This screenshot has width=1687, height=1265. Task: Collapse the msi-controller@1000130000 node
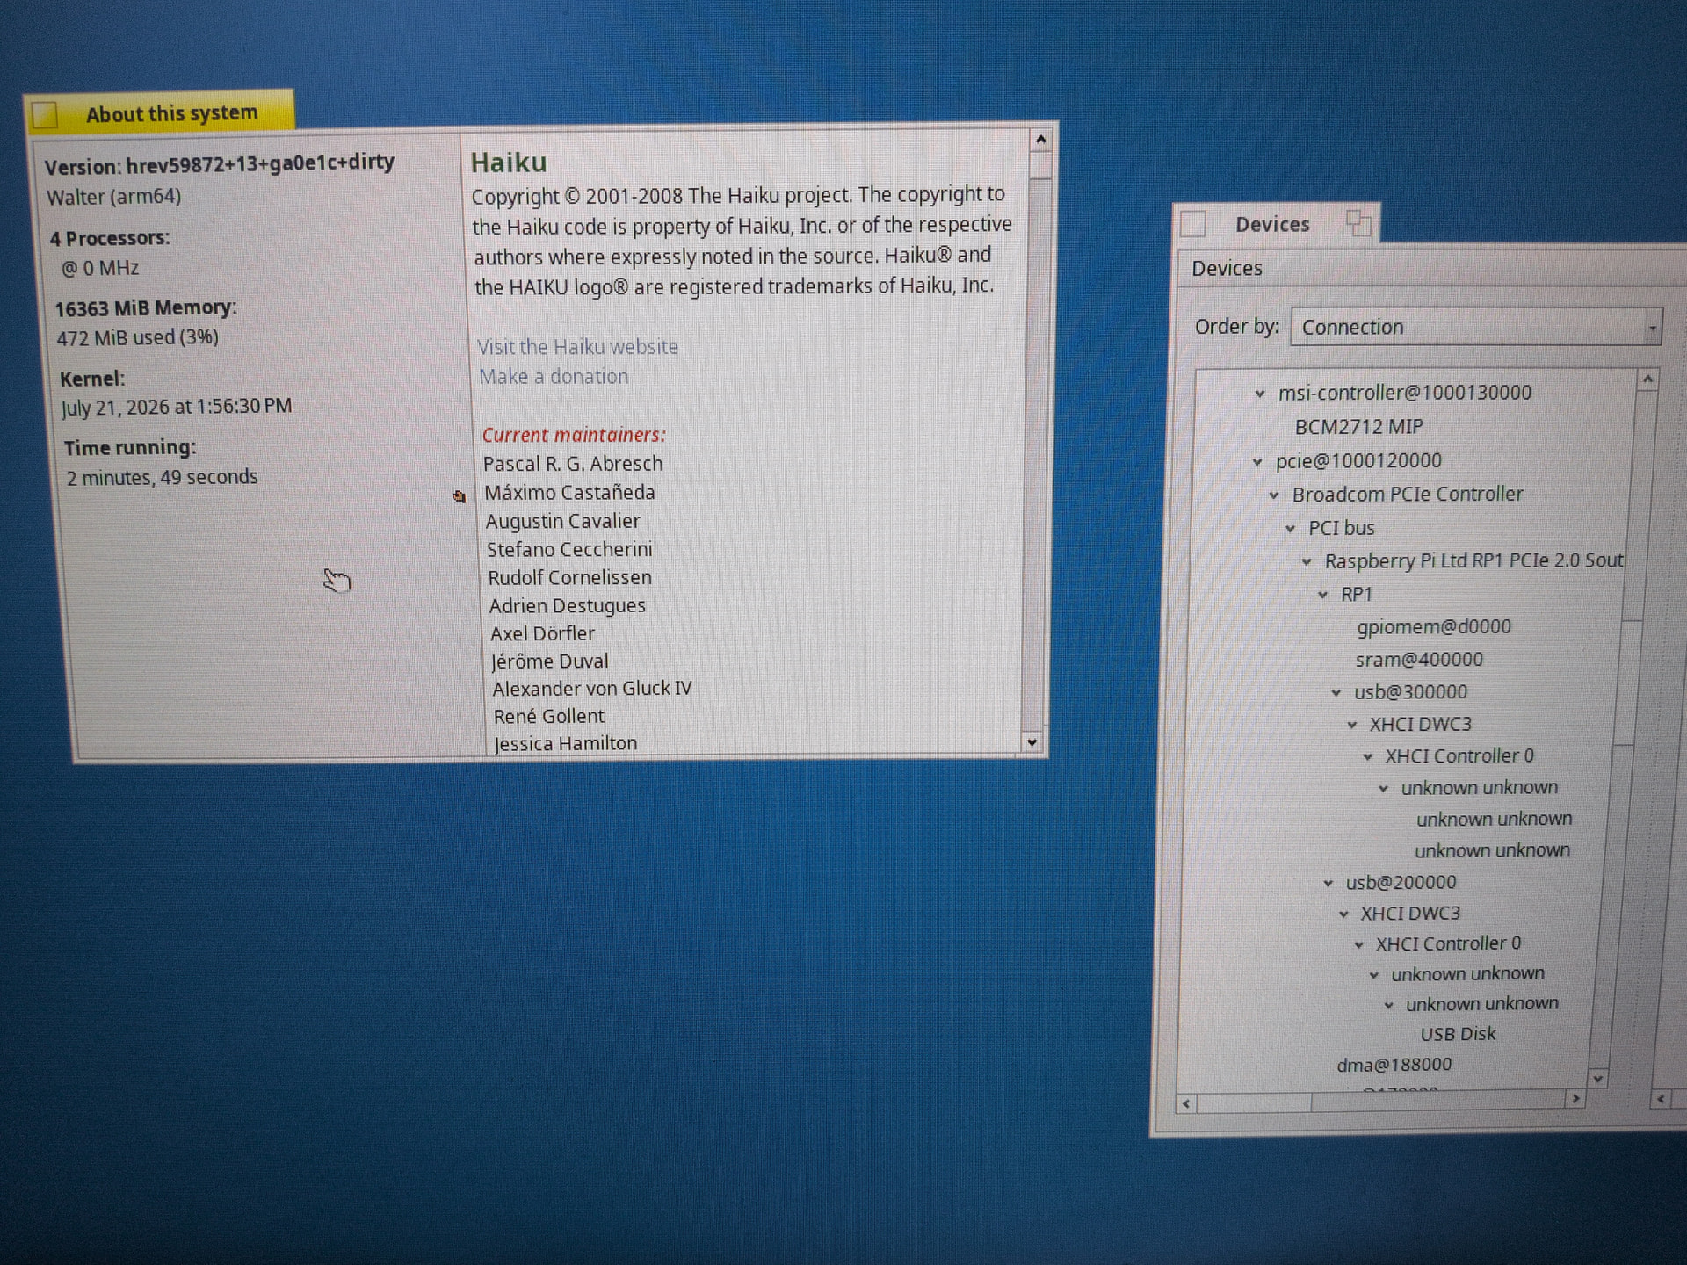pyautogui.click(x=1260, y=394)
